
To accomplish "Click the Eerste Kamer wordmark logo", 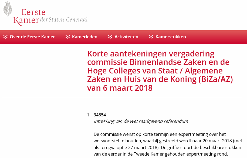I will (30, 15).
